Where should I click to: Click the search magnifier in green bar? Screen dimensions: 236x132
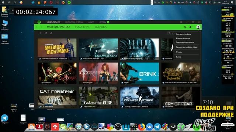click(185, 27)
